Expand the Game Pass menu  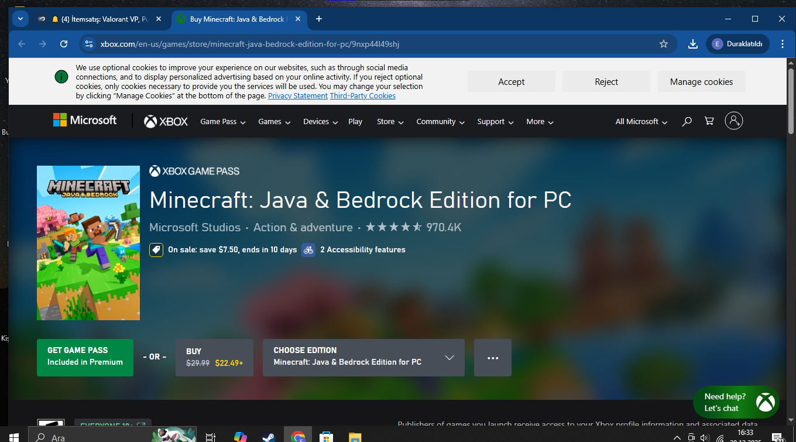[223, 122]
